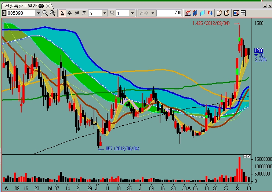The width and height of the screenshot is (272, 192).
Task: Open the grid layout icon
Action: click(243, 13)
